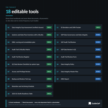The height and width of the screenshot is (108, 108).
Task: Click the WORD badge next to SOP Audit Trail Review
Action: 98,42
